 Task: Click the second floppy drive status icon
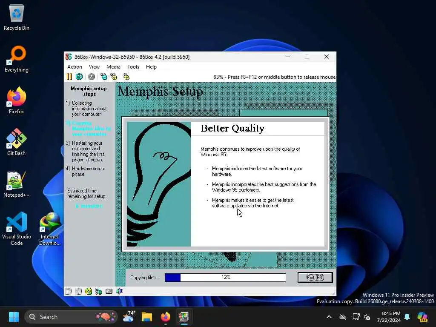pyautogui.click(x=78, y=291)
